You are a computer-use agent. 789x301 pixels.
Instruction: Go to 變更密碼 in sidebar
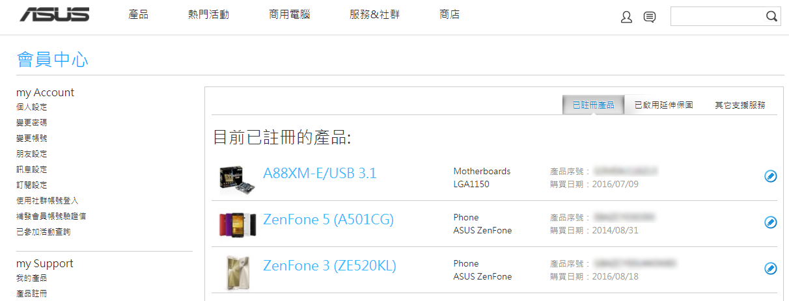pyautogui.click(x=31, y=122)
